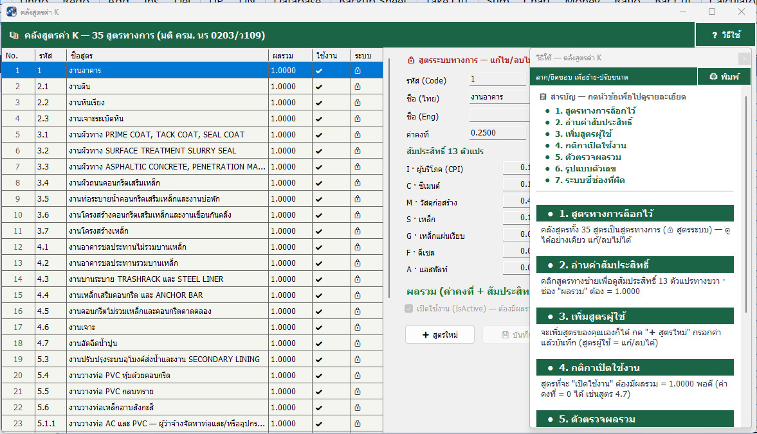Screen dimensions: 757x434
Task: Click the lock icon for งานหินเรียง
Action: (x=358, y=103)
